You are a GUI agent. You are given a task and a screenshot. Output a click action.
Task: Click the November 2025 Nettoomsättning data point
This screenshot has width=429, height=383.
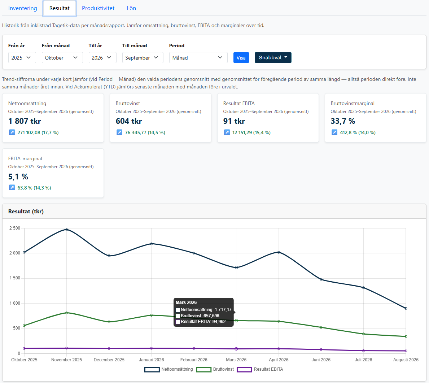(66, 230)
